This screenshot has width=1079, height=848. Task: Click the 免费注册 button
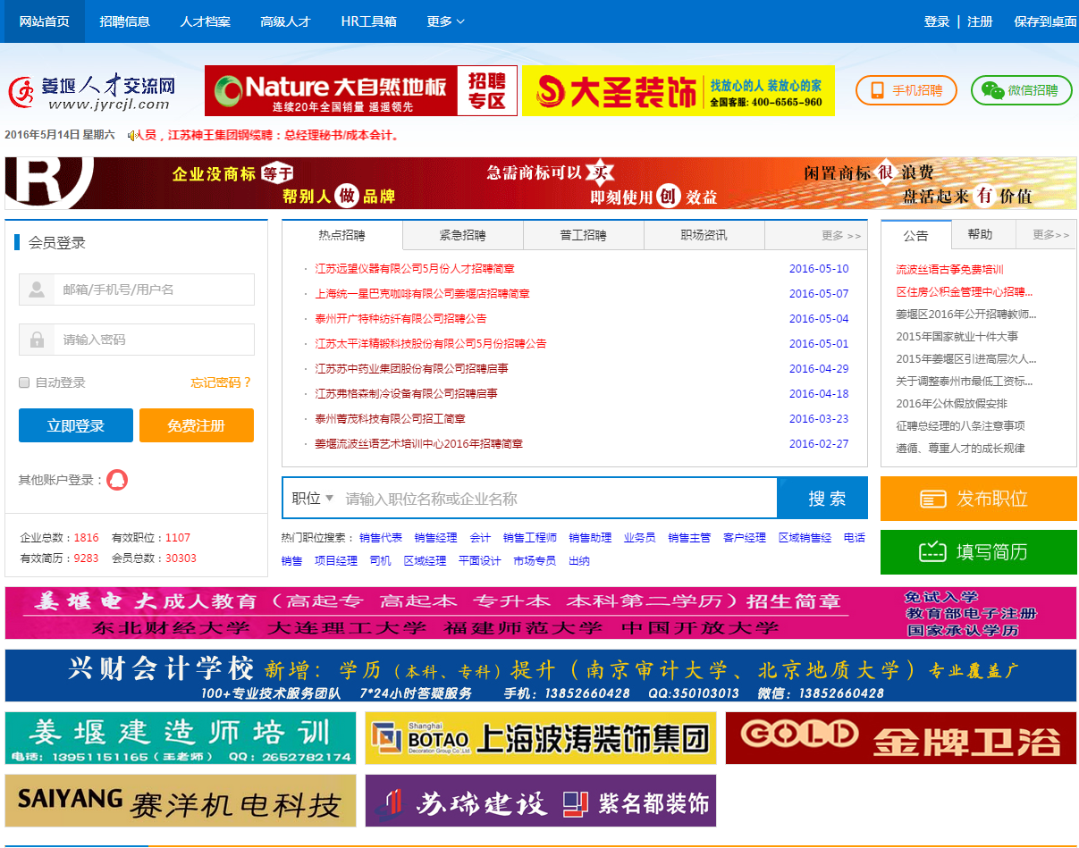[x=197, y=425]
